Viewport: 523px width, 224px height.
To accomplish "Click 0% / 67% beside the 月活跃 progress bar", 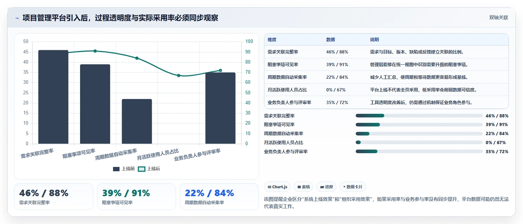I will pyautogui.click(x=495, y=143).
